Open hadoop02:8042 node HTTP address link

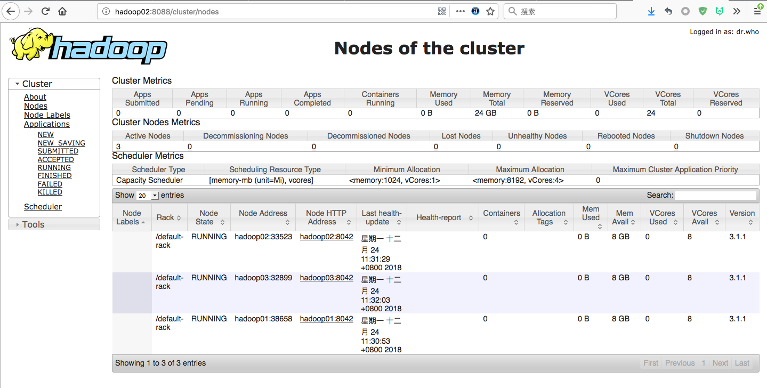pyautogui.click(x=326, y=237)
